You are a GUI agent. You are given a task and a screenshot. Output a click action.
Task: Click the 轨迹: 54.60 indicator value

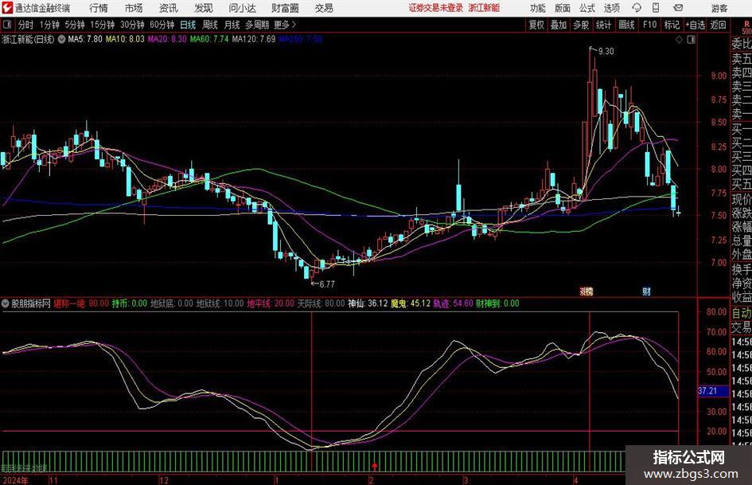(x=454, y=303)
